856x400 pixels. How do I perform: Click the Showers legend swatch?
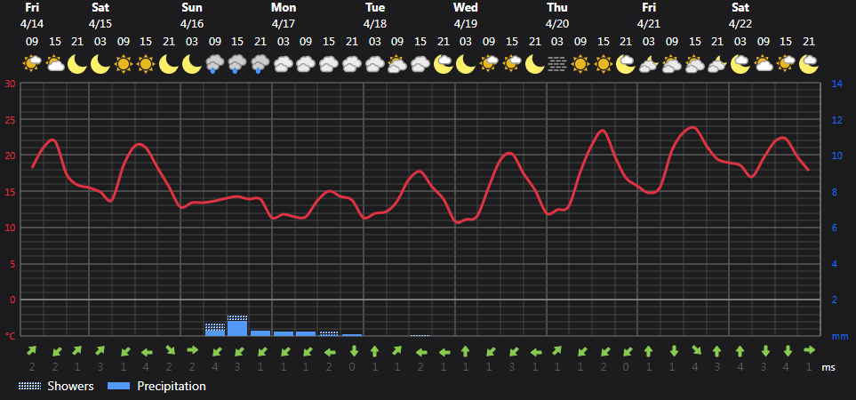coord(29,386)
